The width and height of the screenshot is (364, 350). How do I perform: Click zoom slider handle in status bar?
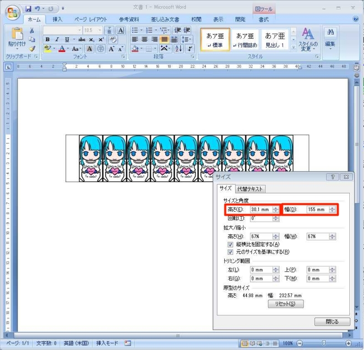coord(324,343)
